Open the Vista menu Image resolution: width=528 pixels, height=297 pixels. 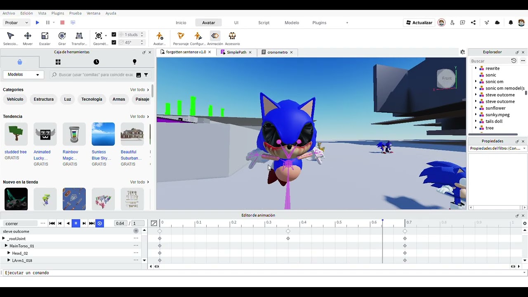pyautogui.click(x=42, y=13)
